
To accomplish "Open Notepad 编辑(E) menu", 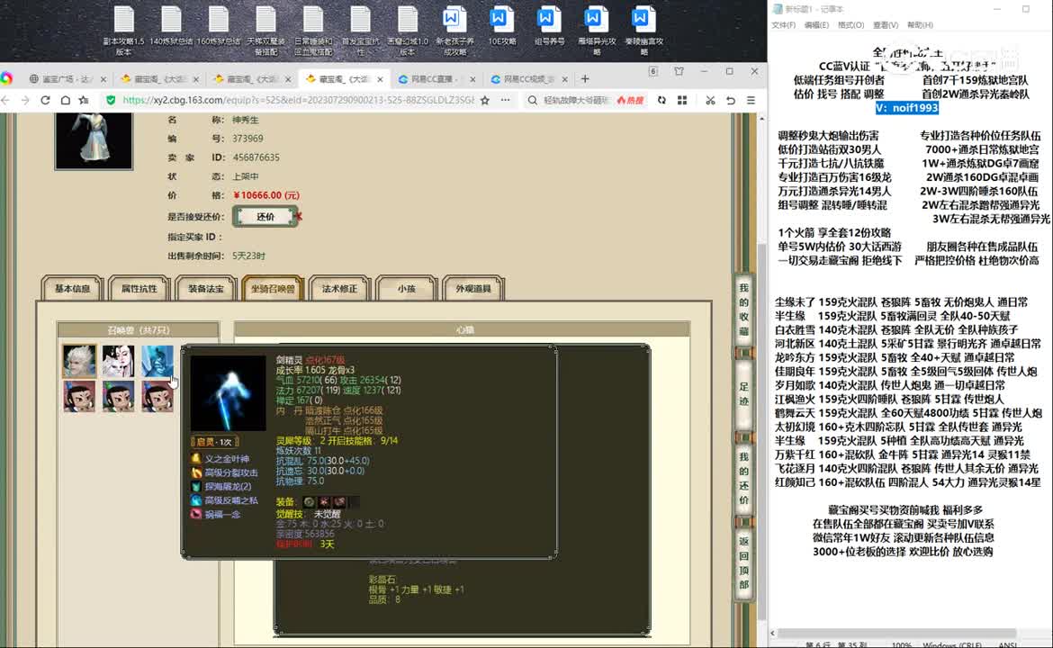I will tap(816, 25).
